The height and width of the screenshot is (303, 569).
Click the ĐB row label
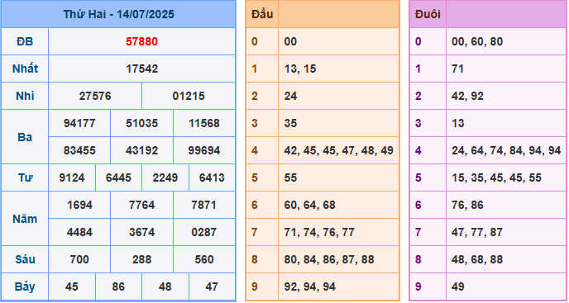pyautogui.click(x=25, y=41)
